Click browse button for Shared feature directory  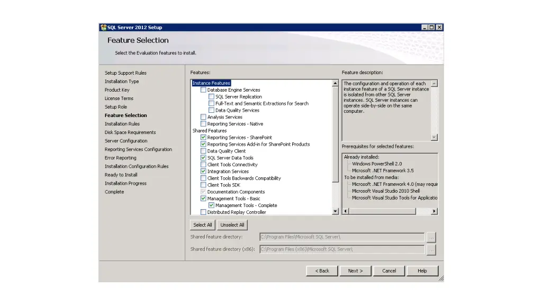coord(431,237)
